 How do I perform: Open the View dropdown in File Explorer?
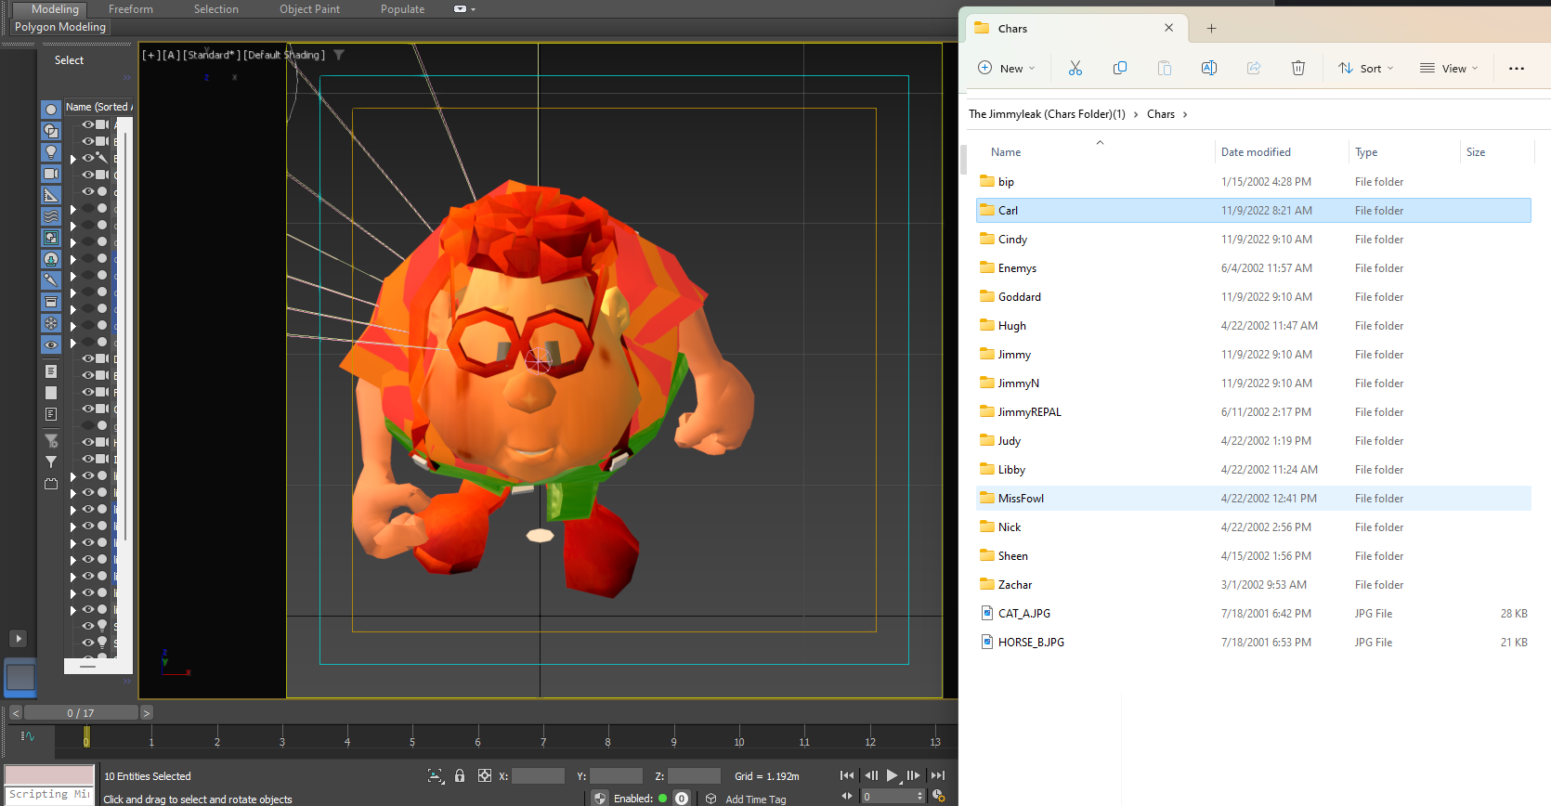[x=1449, y=68]
